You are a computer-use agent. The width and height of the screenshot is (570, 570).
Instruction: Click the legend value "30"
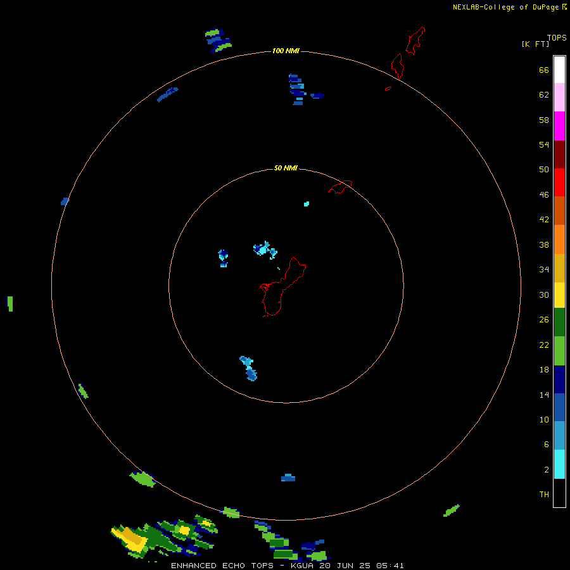point(544,294)
